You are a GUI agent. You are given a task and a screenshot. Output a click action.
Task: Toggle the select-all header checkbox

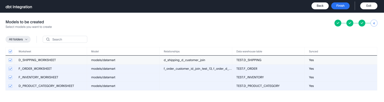[x=10, y=51]
